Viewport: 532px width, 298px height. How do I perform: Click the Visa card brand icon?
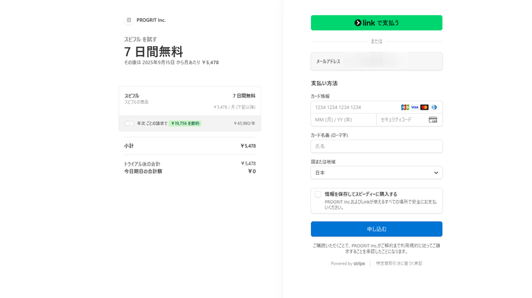coord(415,107)
